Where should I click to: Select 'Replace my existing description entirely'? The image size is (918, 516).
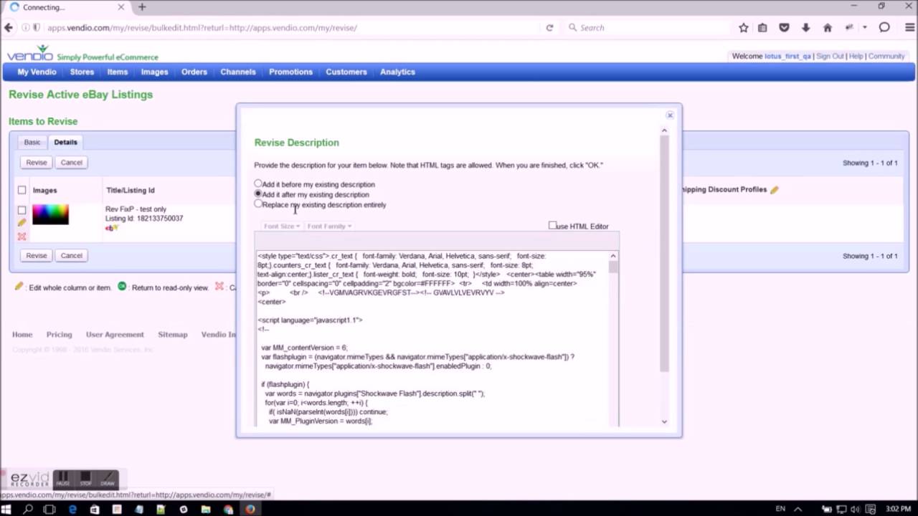point(258,204)
